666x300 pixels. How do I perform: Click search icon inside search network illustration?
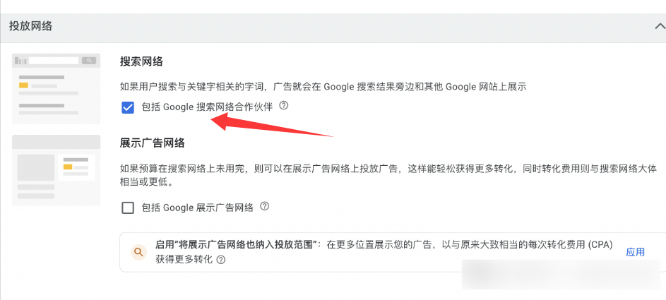pos(89,61)
